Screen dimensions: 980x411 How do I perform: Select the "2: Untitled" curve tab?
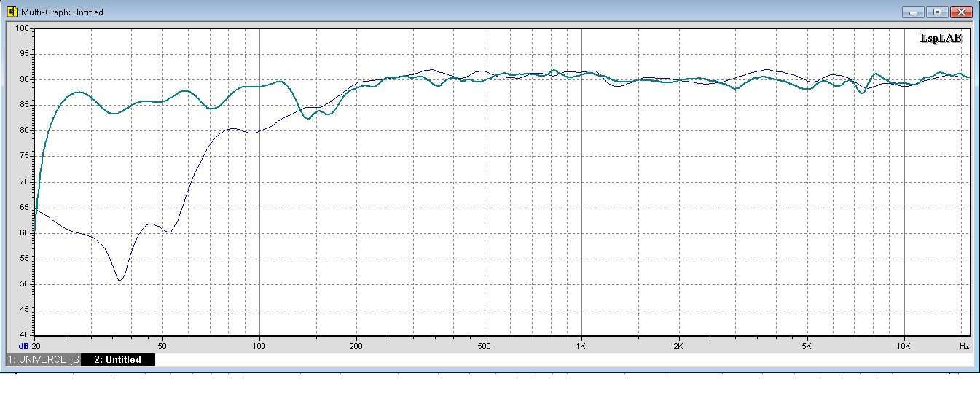118,359
